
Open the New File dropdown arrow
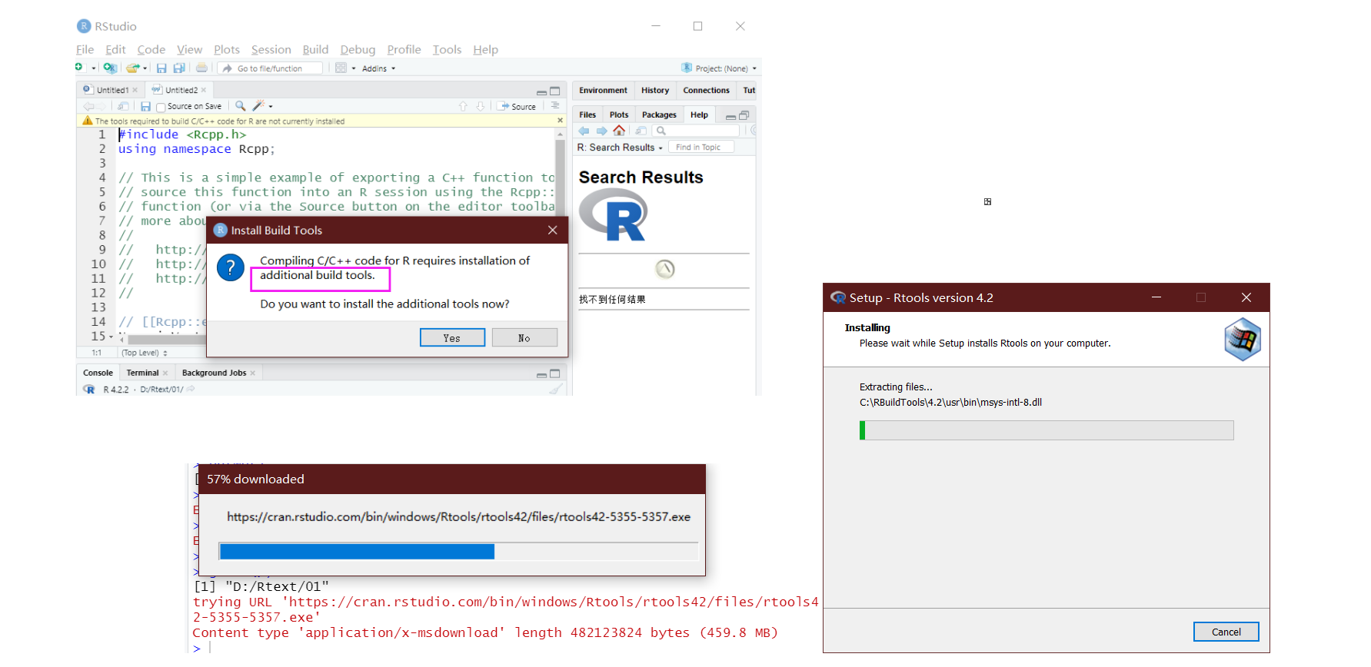94,68
